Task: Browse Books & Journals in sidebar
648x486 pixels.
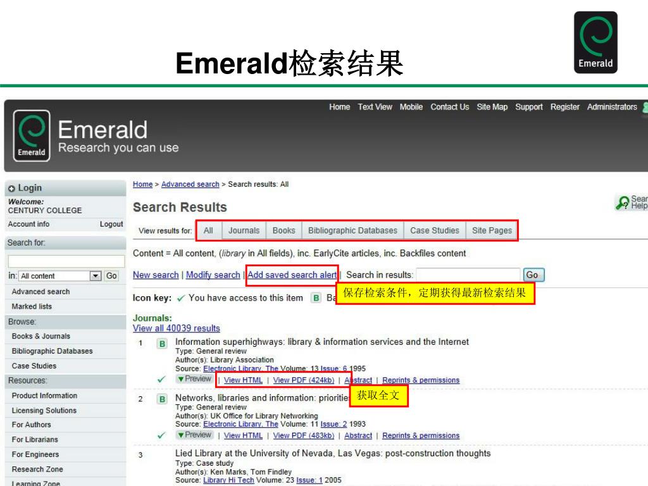Action: pos(41,337)
